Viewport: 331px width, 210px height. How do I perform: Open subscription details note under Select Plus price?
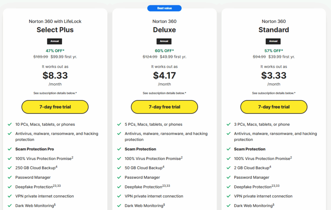[x=55, y=93]
